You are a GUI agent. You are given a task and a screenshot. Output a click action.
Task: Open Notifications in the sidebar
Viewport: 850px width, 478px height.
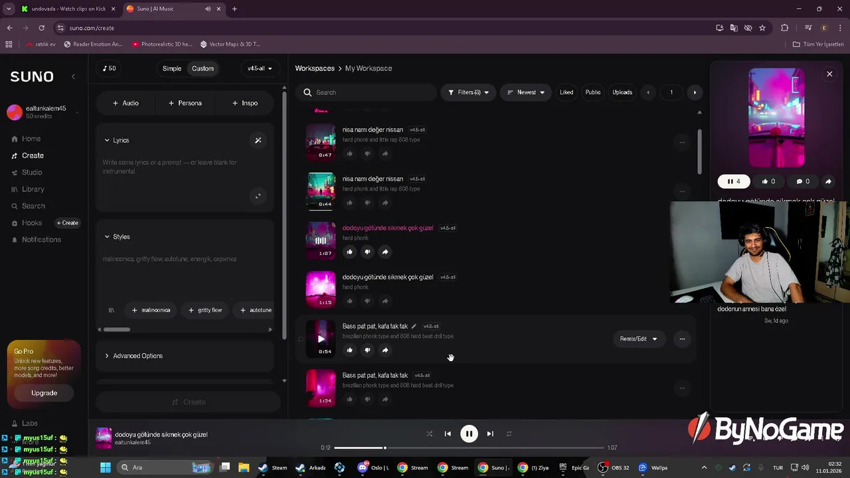tap(41, 240)
